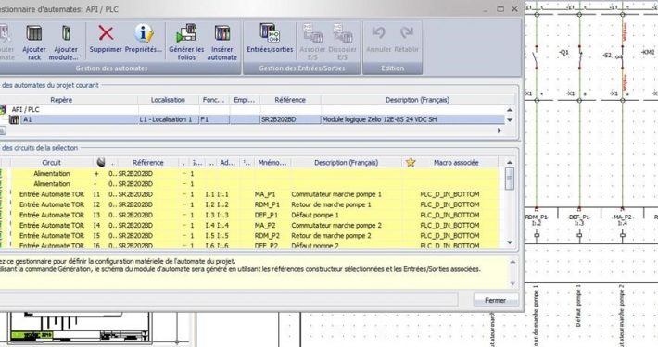
Task: Click right arrow of automates horizontal scrollbar
Action: [x=500, y=130]
